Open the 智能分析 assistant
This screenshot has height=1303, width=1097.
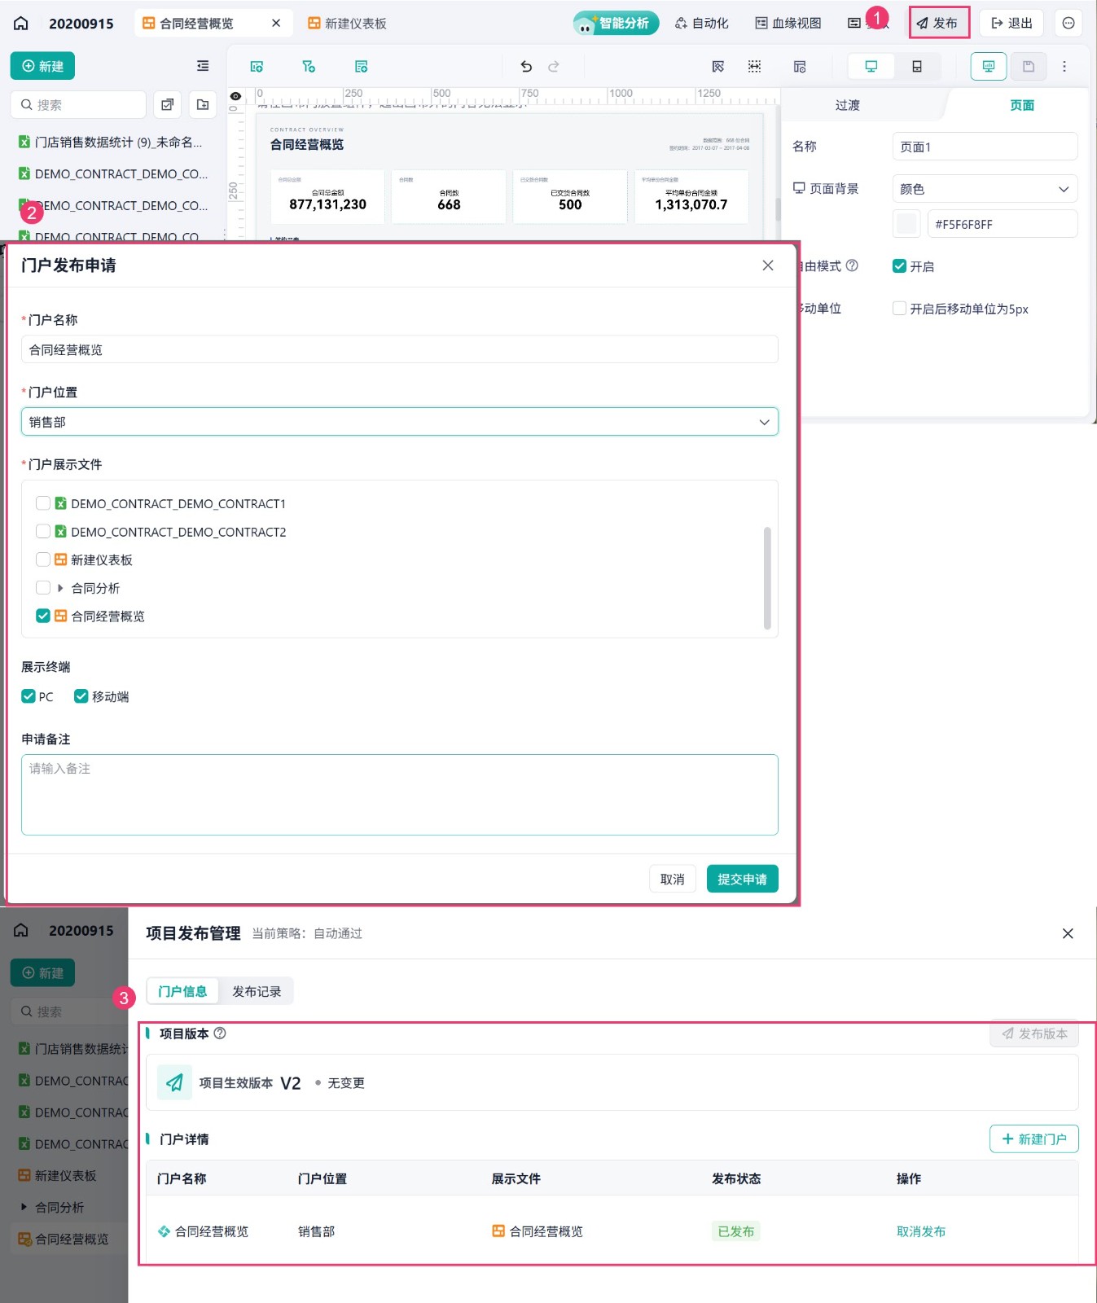pyautogui.click(x=616, y=23)
